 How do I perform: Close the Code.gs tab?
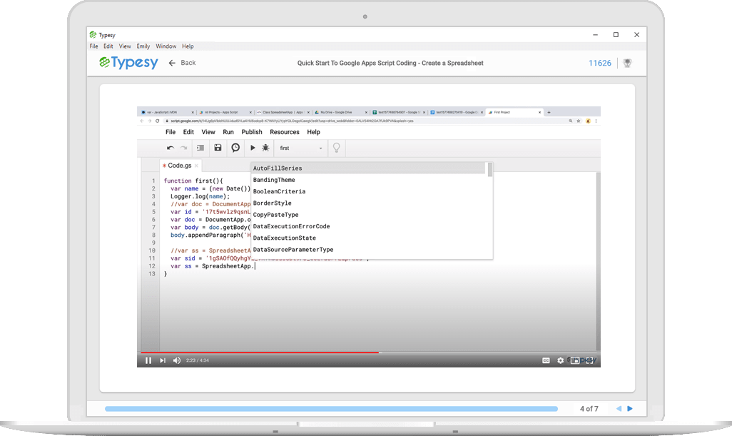[x=196, y=166]
